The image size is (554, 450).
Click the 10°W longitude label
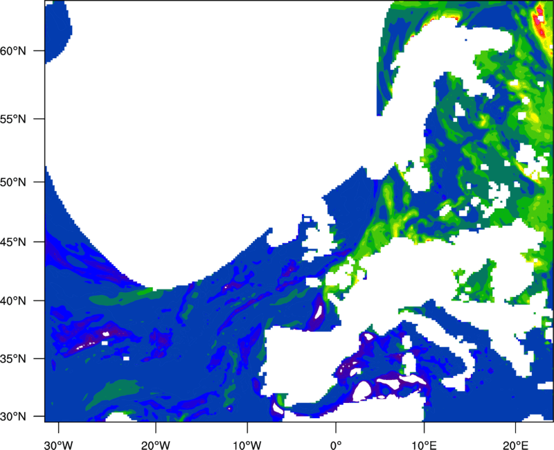(247, 445)
